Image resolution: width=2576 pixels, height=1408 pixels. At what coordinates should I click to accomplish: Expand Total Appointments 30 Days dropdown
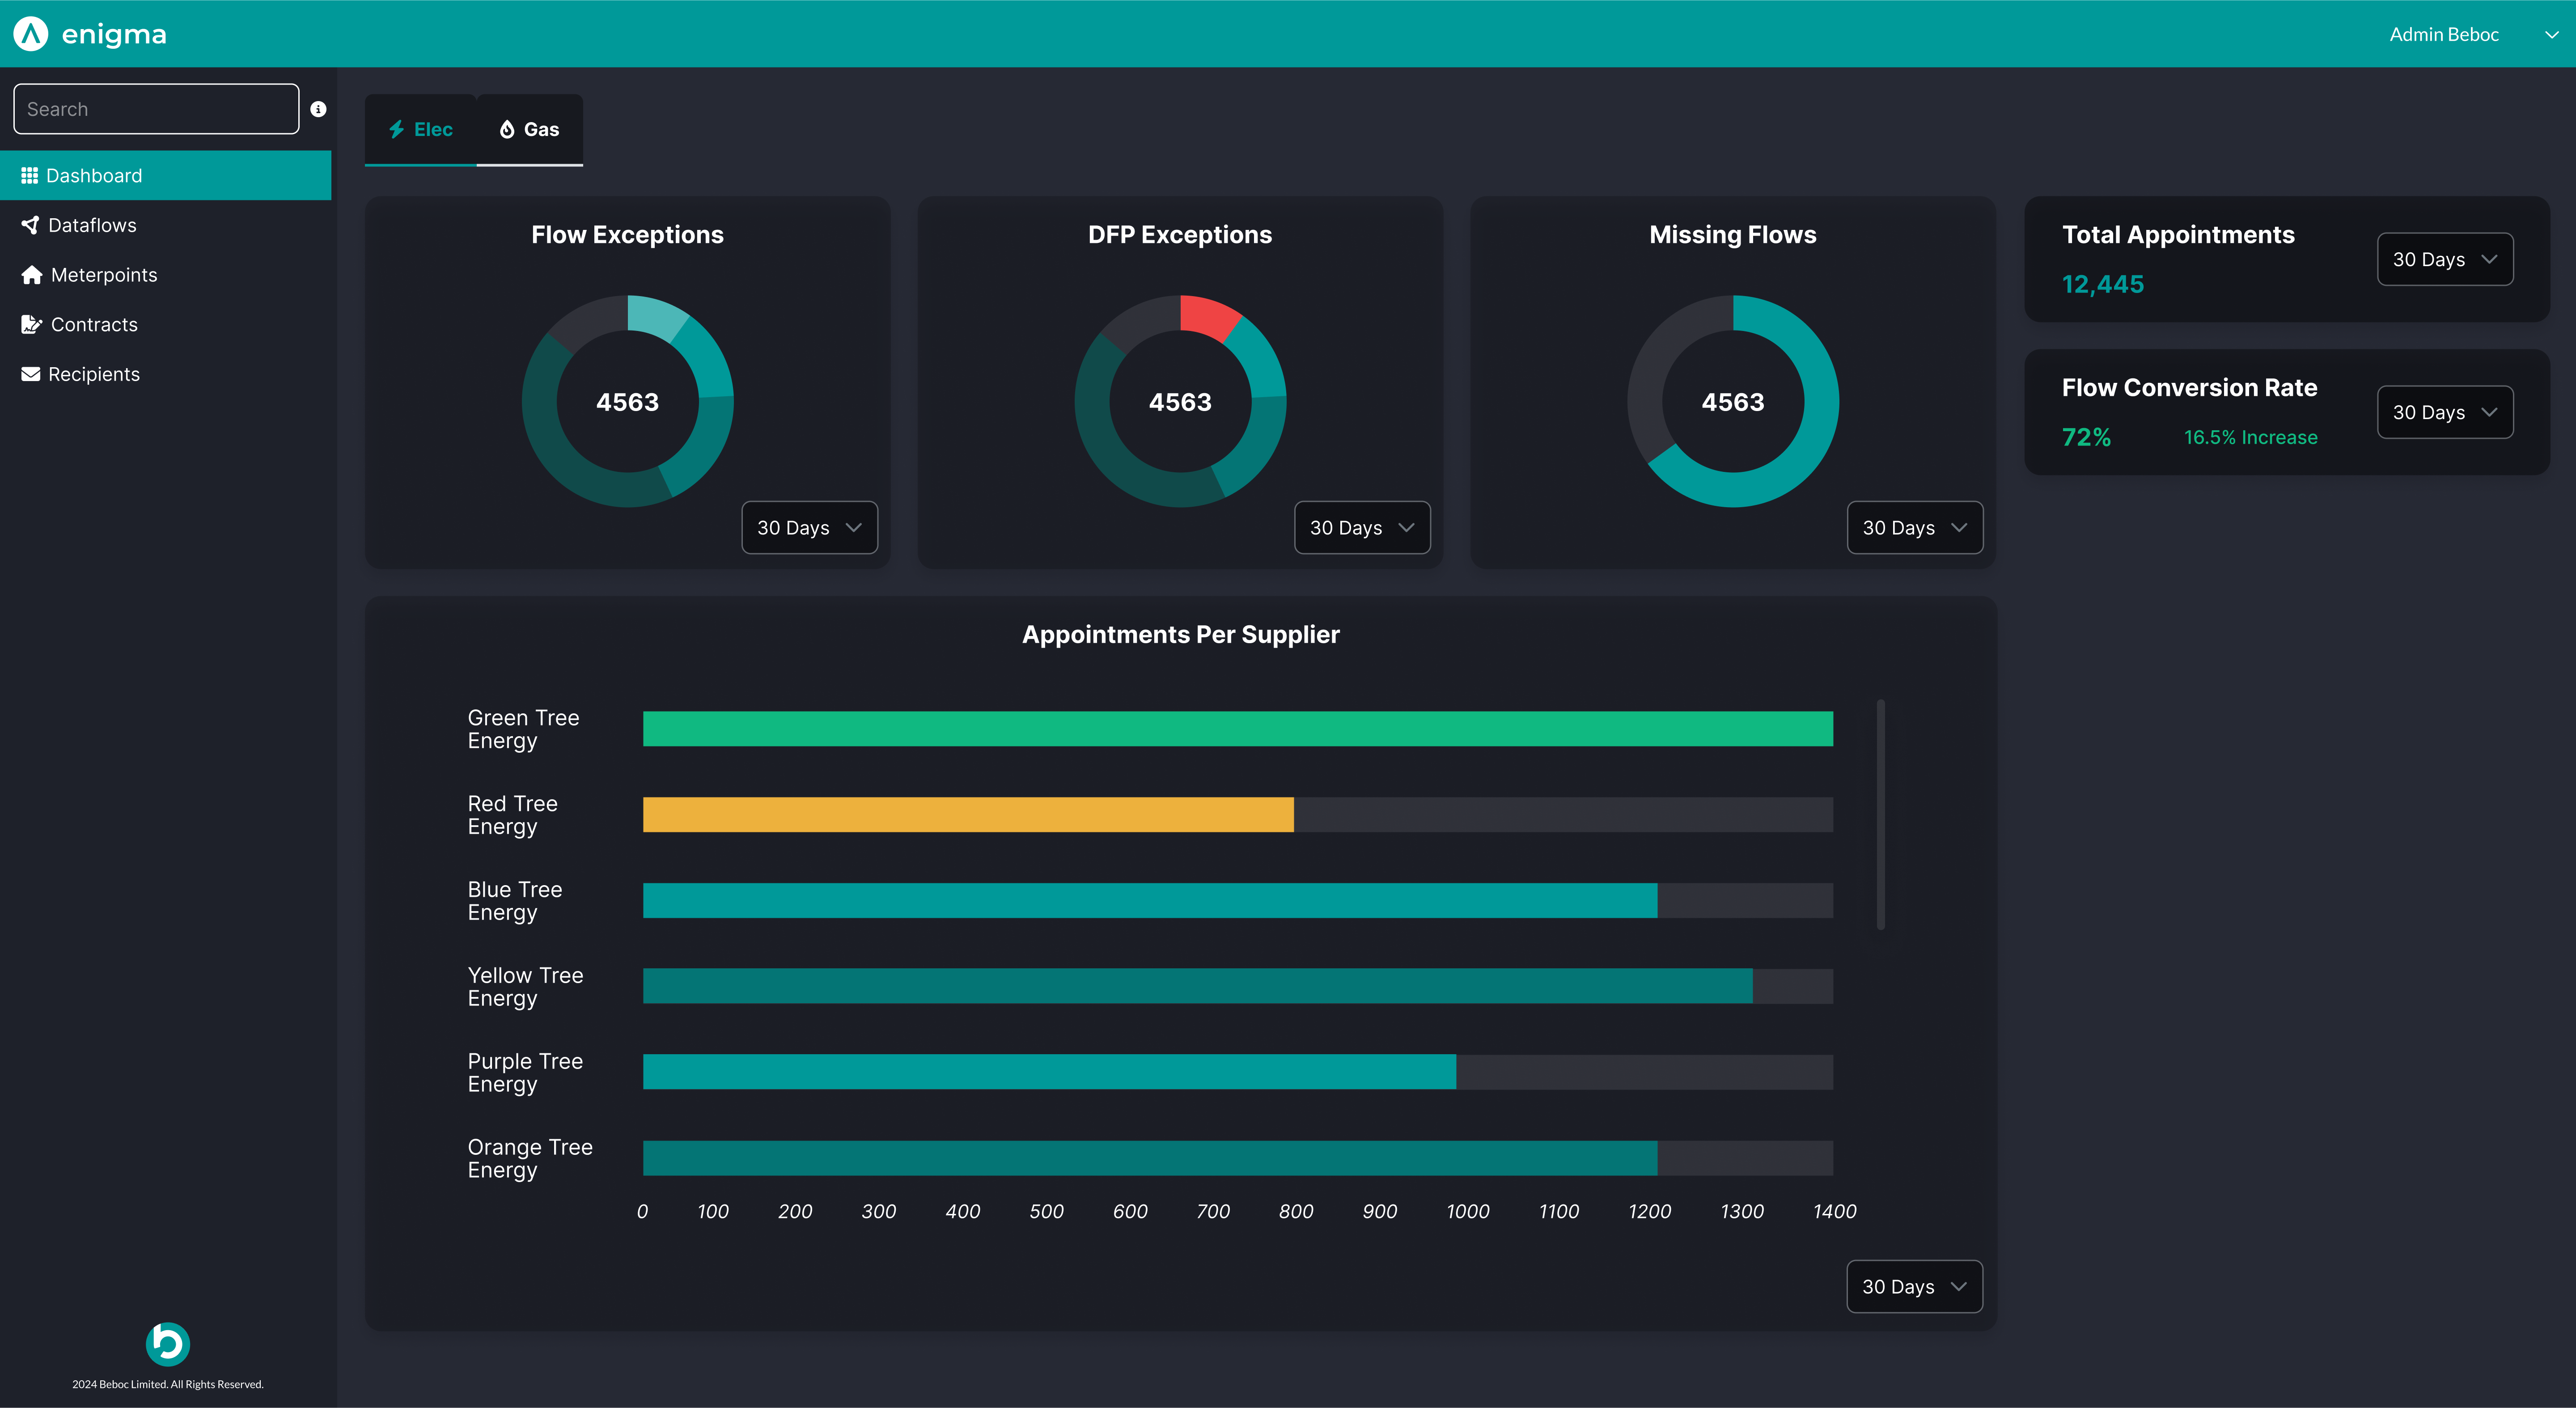tap(2444, 259)
